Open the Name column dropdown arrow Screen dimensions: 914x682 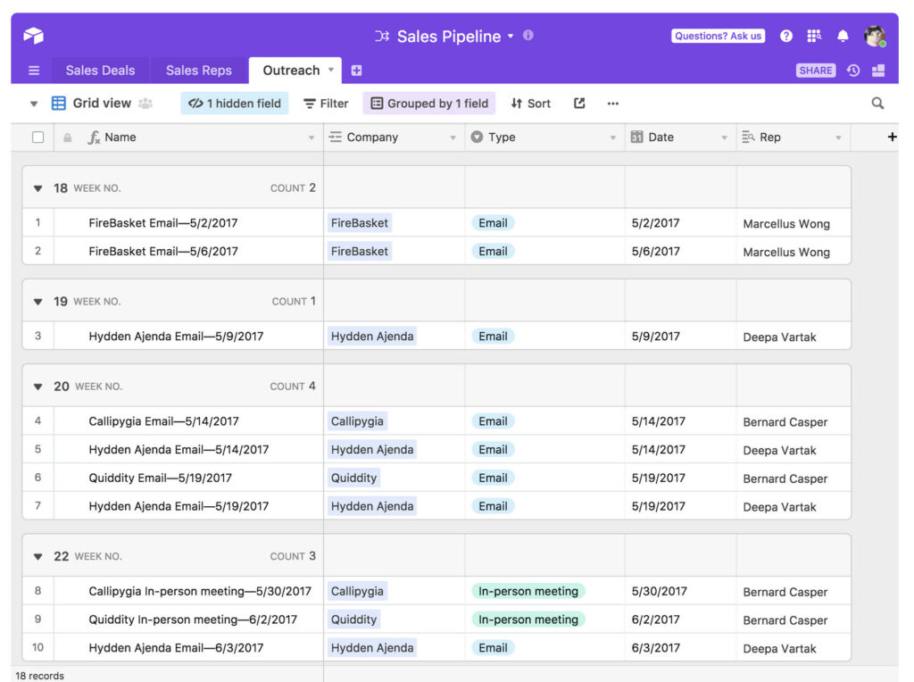312,138
